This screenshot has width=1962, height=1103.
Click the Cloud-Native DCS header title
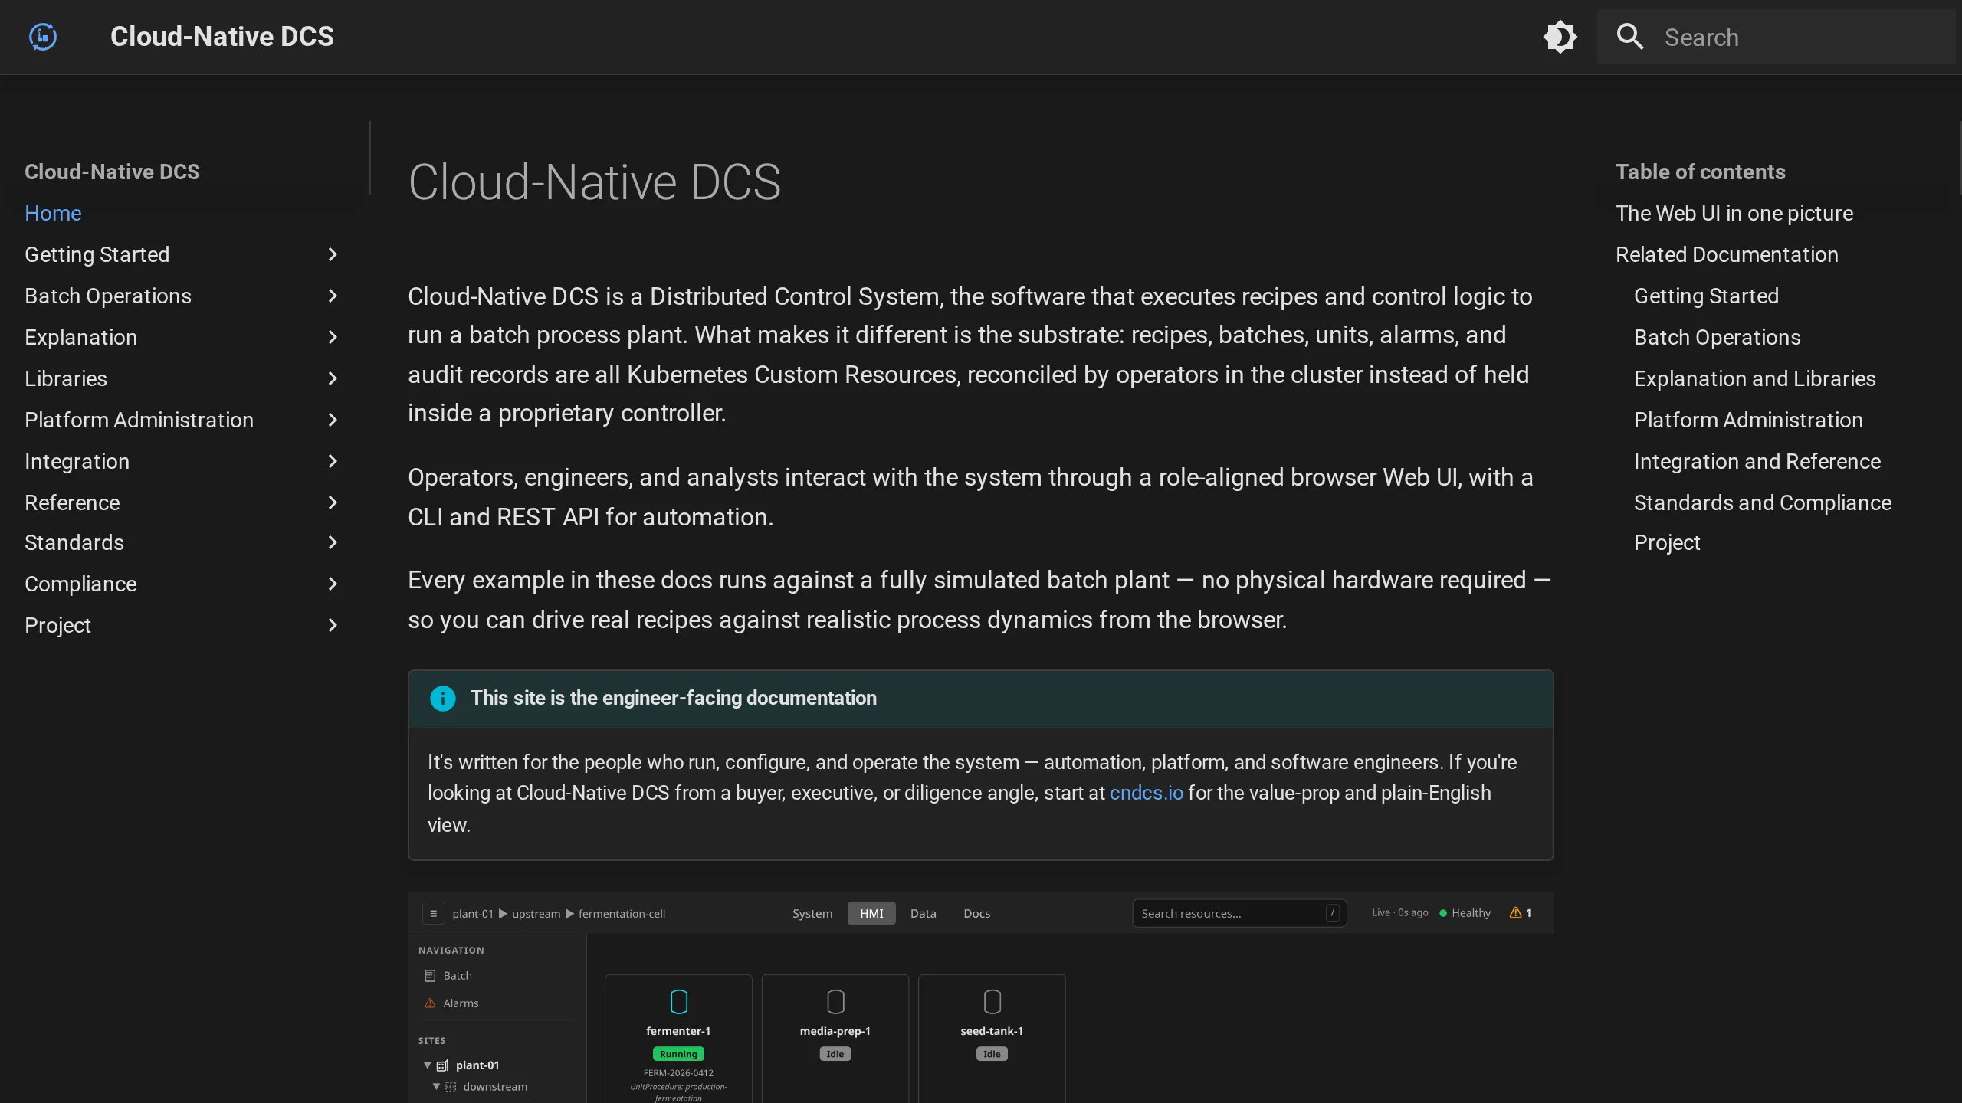tap(222, 37)
